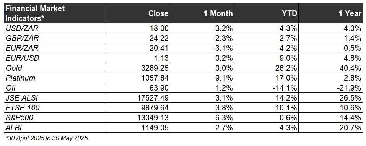Click the JSE ALSI row label
The width and height of the screenshot is (366, 146).
point(21,98)
